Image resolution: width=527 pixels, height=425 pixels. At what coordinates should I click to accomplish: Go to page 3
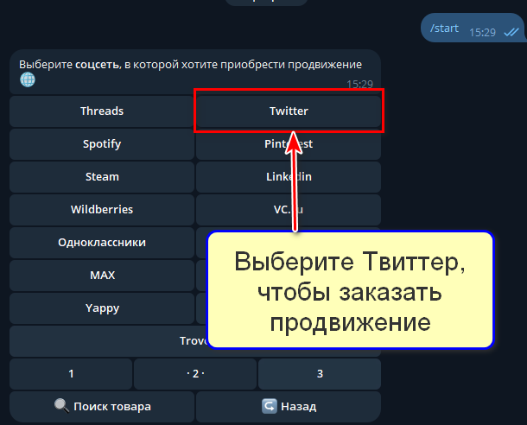pos(320,374)
